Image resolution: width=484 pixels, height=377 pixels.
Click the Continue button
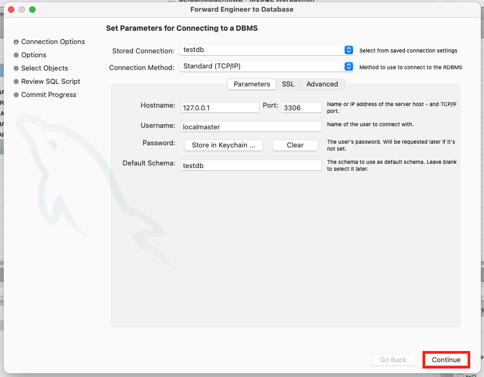[446, 360]
